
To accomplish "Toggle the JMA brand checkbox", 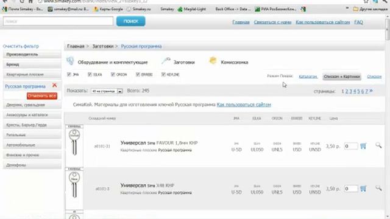I will (x=69, y=74).
